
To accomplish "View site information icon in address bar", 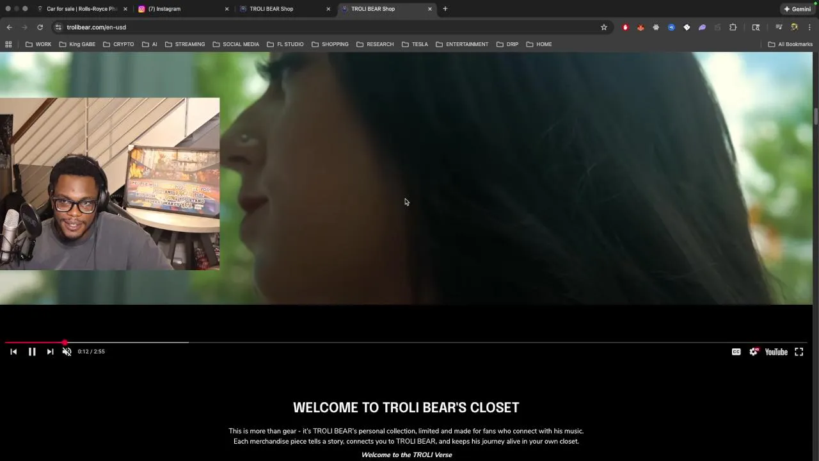I will click(x=58, y=27).
